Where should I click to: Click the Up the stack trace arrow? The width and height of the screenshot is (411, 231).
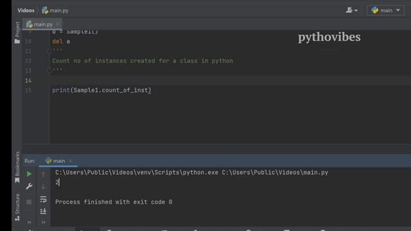tap(43, 174)
